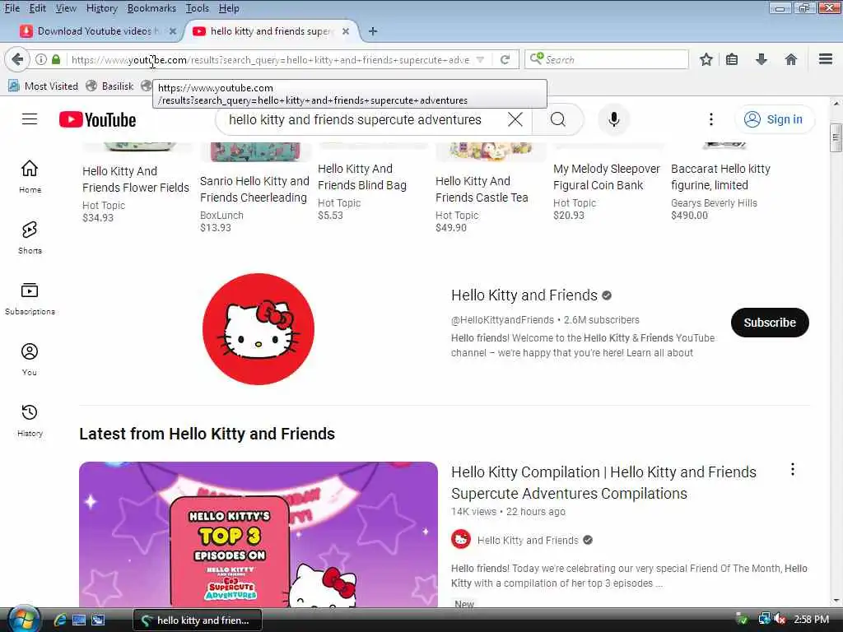
Task: Clear the YouTube search query with X
Action: 515,119
